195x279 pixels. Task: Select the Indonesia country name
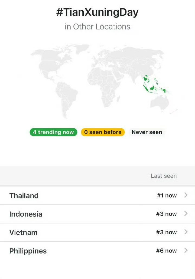click(x=26, y=214)
